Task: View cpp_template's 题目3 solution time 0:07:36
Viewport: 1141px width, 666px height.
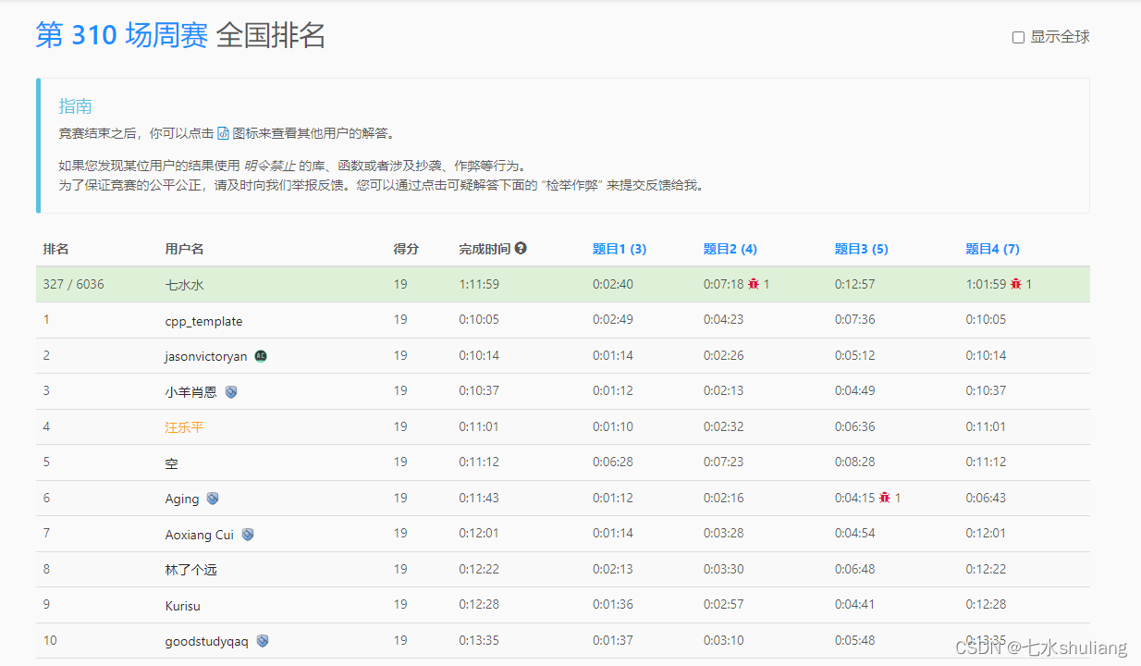Action: point(855,320)
